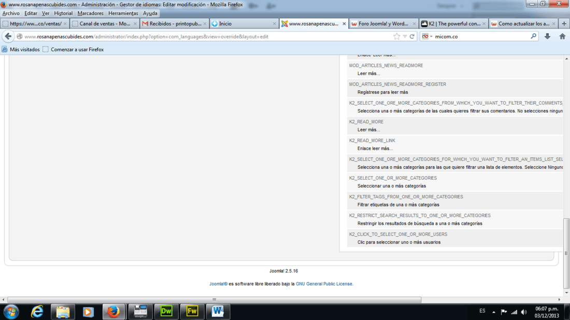Open the Ayuda menu
Viewport: 570px width, 320px height.
coord(150,13)
